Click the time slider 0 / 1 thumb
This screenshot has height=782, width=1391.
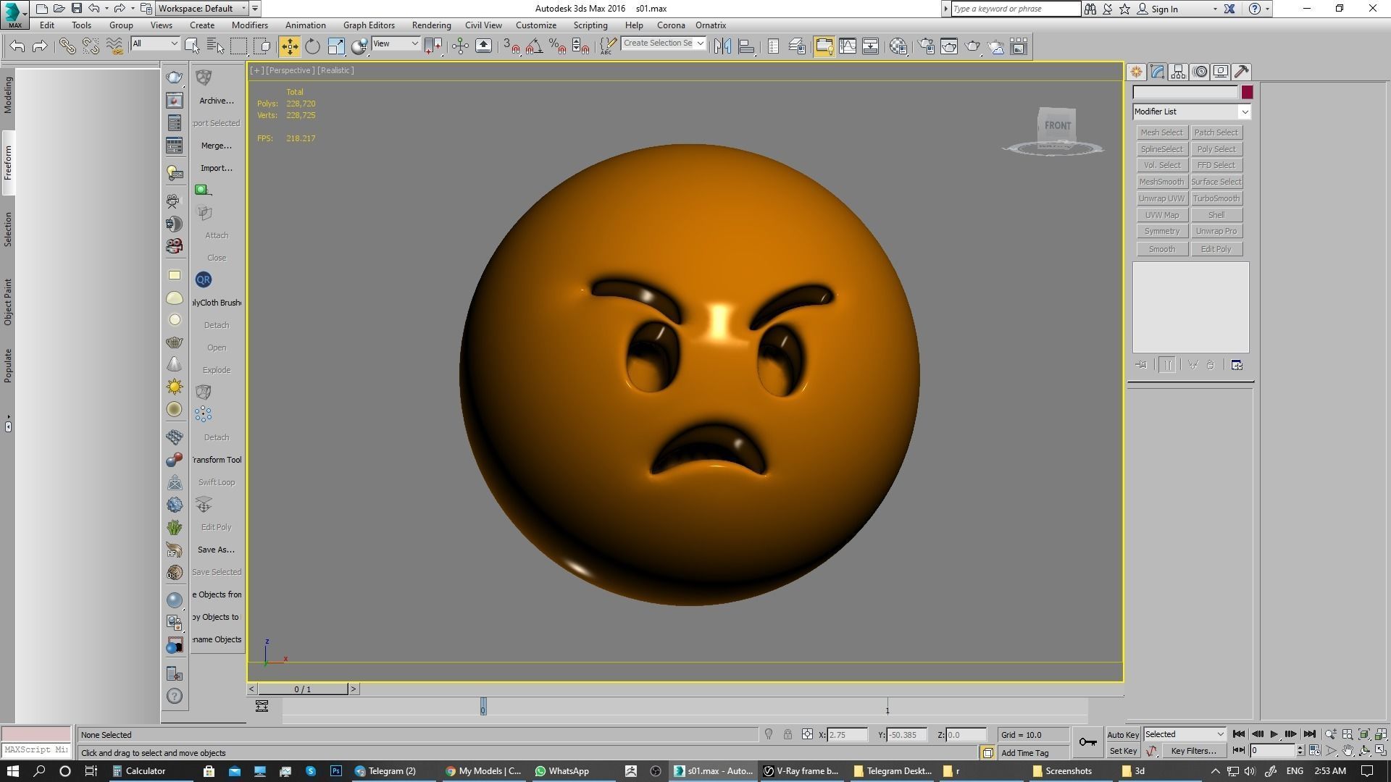click(303, 689)
